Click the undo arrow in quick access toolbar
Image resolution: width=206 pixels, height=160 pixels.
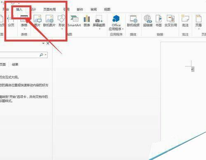point(2,2)
